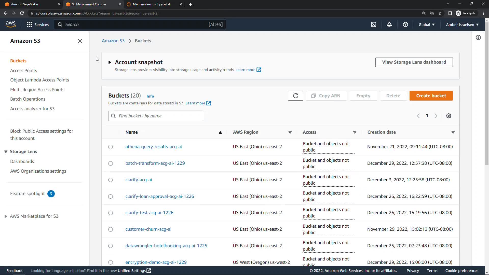Open Access Points in sidebar
489x275 pixels.
[x=23, y=71]
